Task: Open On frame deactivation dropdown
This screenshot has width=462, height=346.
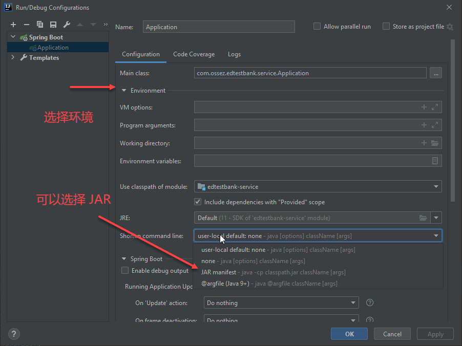Action: [281, 319]
